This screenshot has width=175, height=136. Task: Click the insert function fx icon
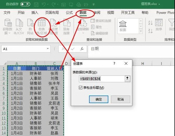click(x=82, y=49)
